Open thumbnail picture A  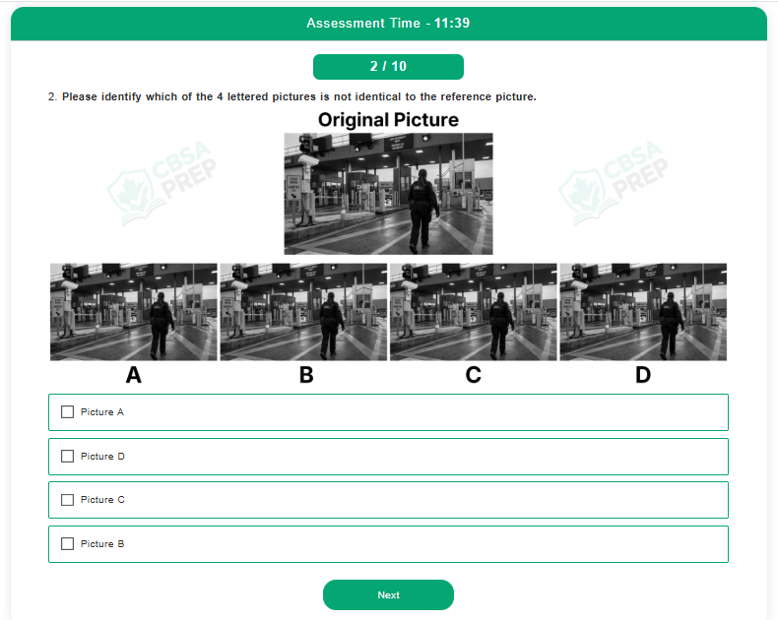pos(134,312)
